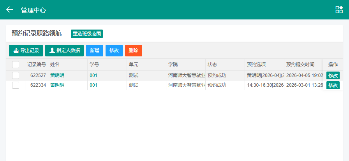
Task: Toggle the select-all checkbox in table header
Action: 16,65
